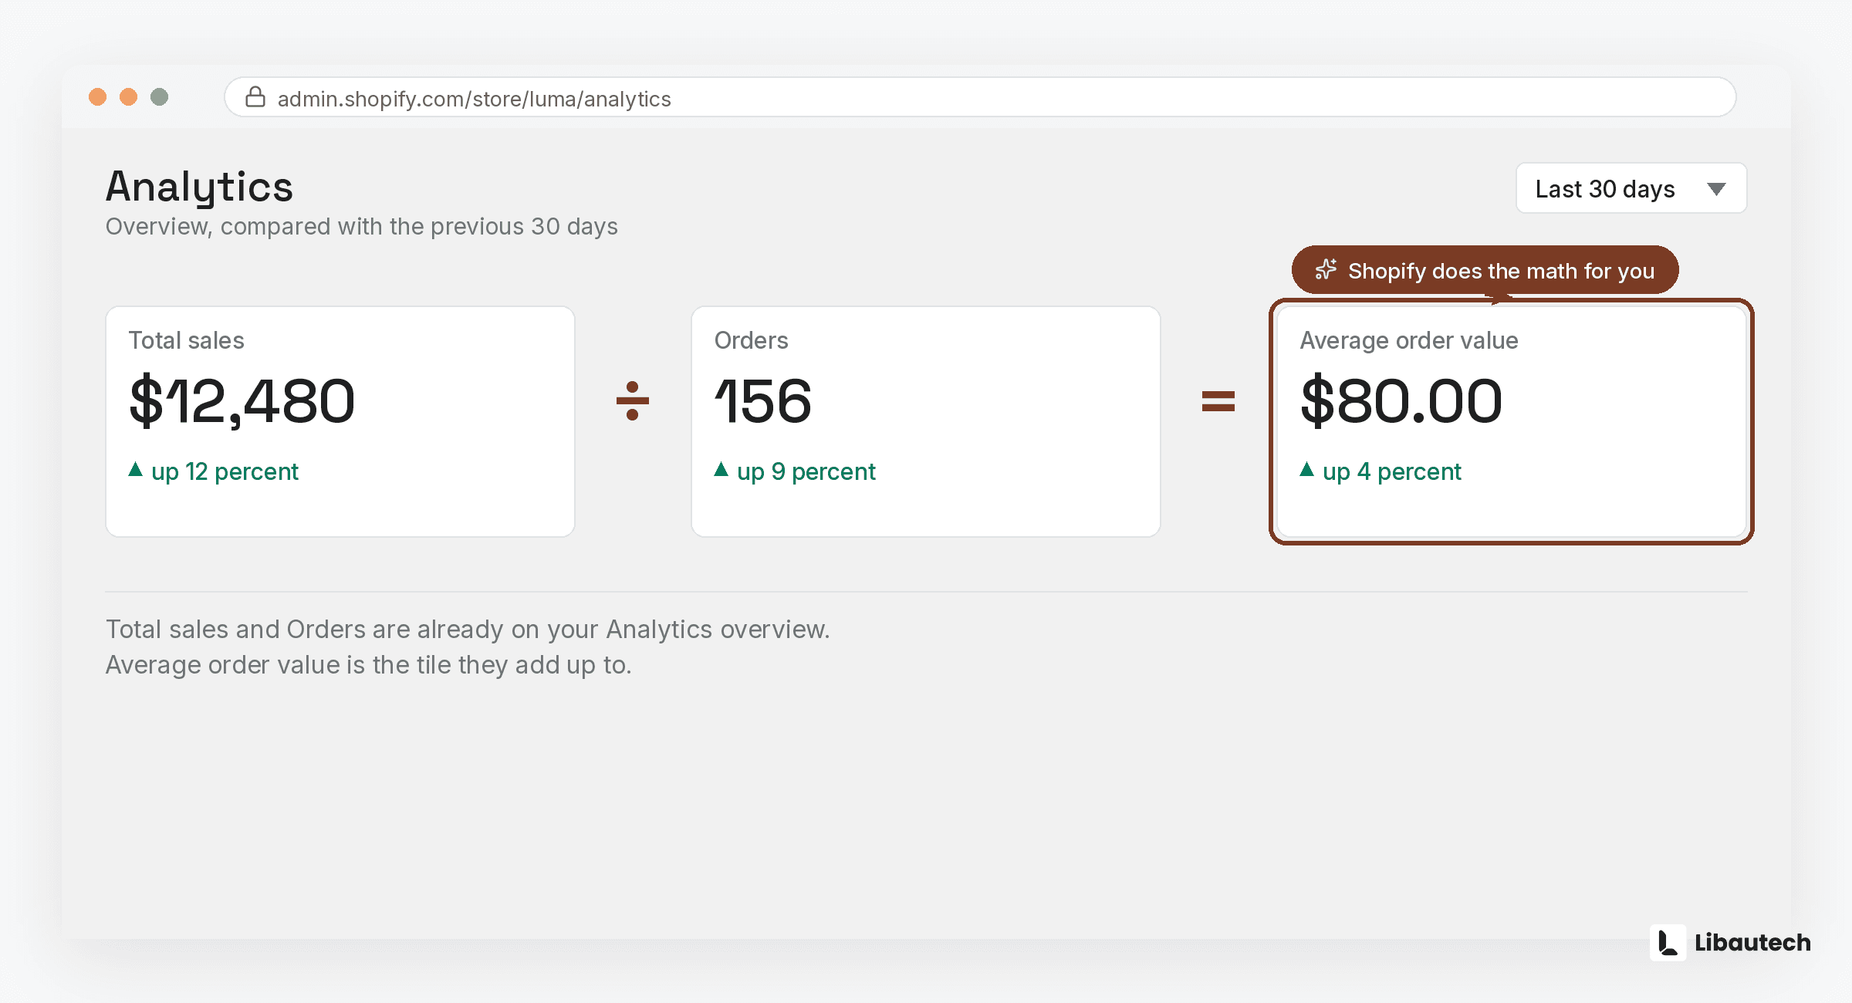Click the Shopify does the math badge
Screen dimensions: 1852x1003
click(x=1485, y=270)
